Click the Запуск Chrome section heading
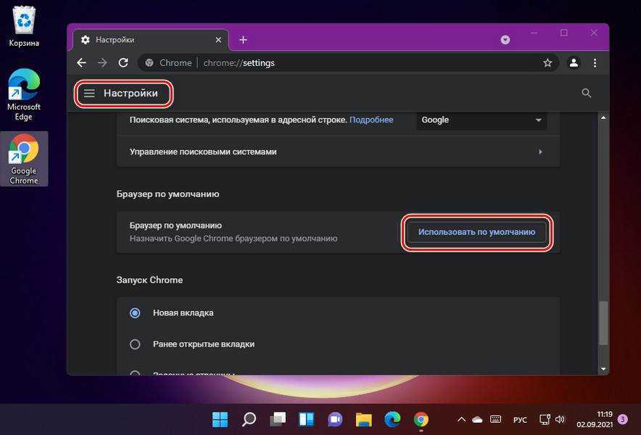This screenshot has width=641, height=435. tap(149, 280)
